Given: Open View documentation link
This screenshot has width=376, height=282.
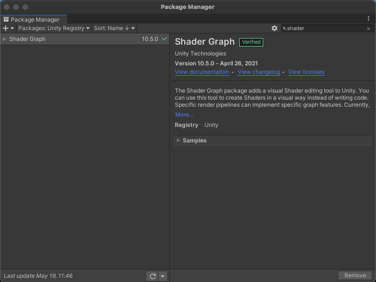Looking at the screenshot, I should click(202, 72).
